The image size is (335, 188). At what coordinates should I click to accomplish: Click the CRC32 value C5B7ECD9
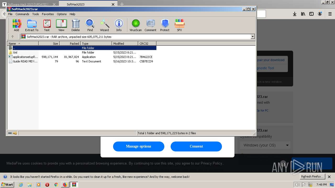click(x=146, y=61)
